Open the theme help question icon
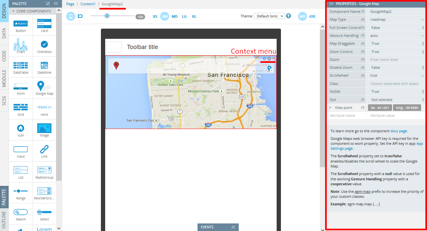 click(x=289, y=16)
